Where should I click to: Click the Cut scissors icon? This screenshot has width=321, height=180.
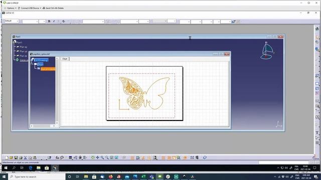coord(26,157)
